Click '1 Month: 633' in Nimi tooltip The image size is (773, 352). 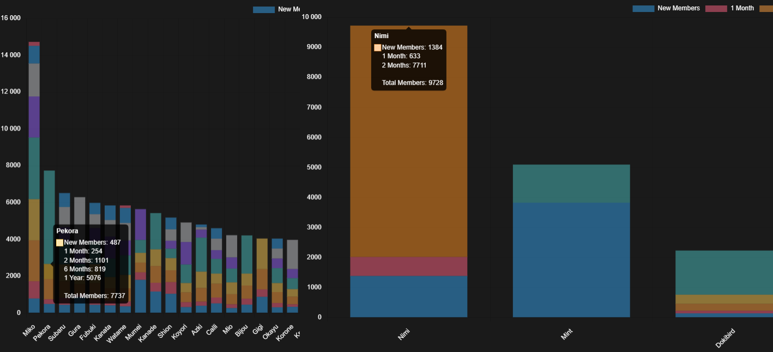[401, 56]
